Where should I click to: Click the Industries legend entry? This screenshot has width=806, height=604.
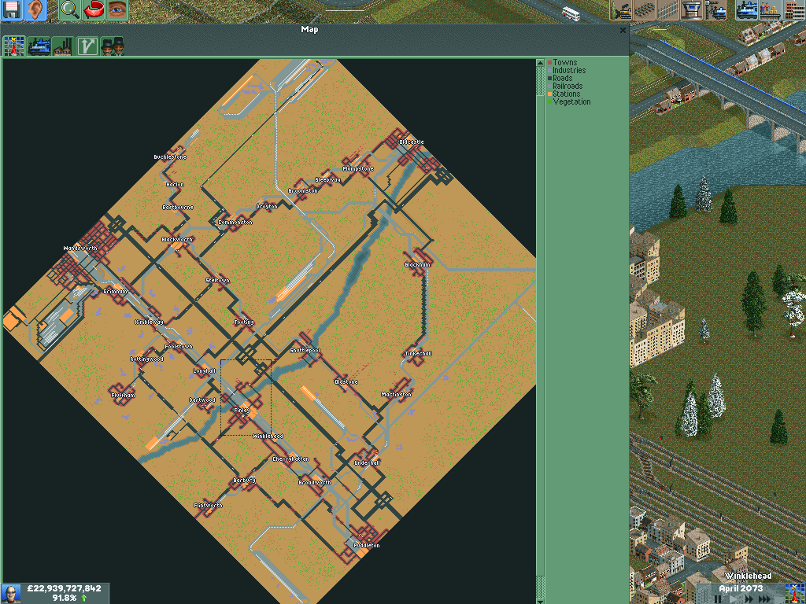point(567,70)
